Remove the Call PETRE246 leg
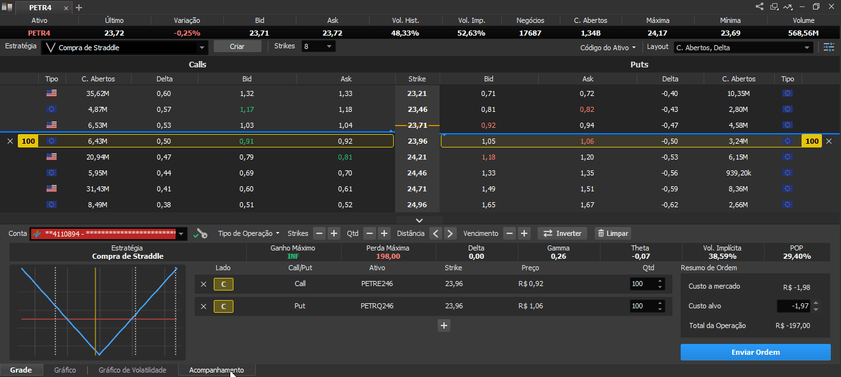Viewport: 841px width, 377px height. coord(204,284)
